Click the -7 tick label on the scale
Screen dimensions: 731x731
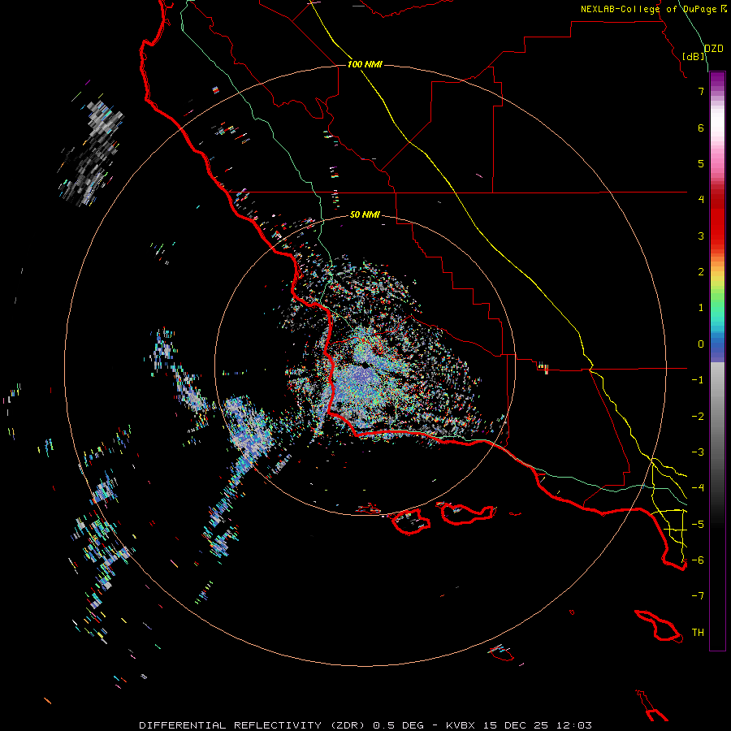pos(698,596)
